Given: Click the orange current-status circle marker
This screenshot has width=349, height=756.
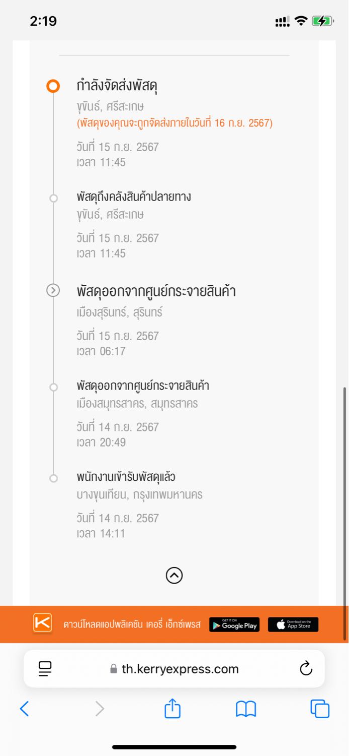Looking at the screenshot, I should [x=53, y=86].
